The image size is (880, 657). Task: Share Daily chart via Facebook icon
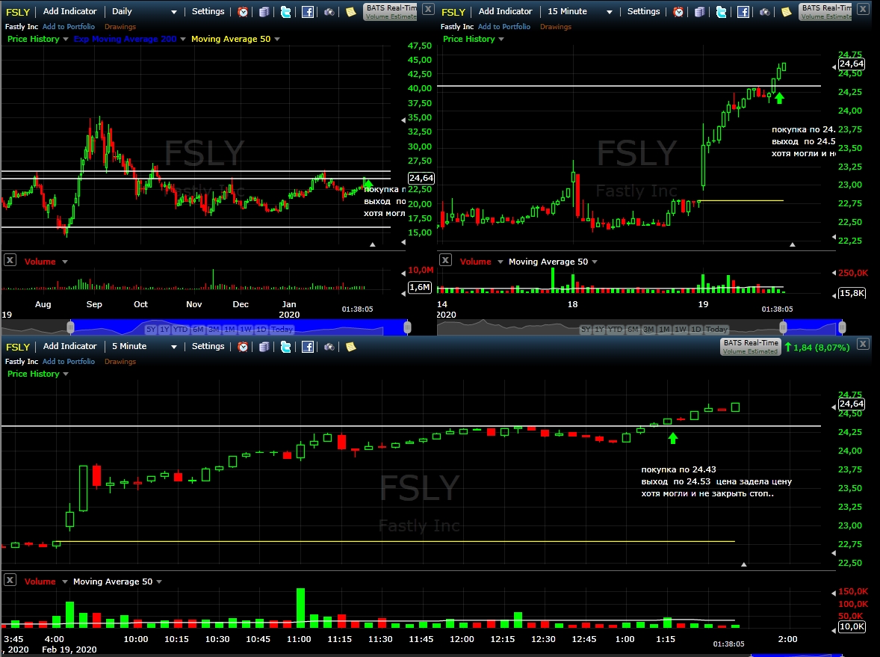[x=308, y=12]
